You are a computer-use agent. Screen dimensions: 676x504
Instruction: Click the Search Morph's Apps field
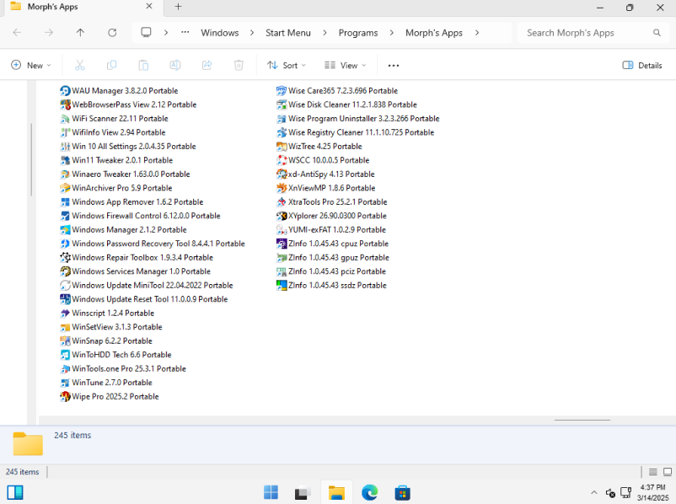(x=593, y=33)
